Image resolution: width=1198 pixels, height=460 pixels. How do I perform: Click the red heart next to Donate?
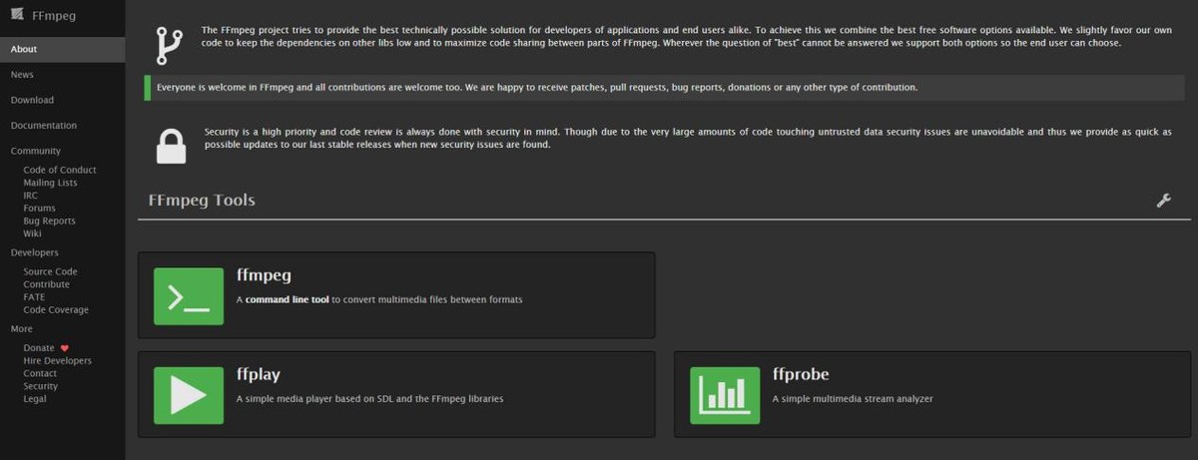(65, 348)
